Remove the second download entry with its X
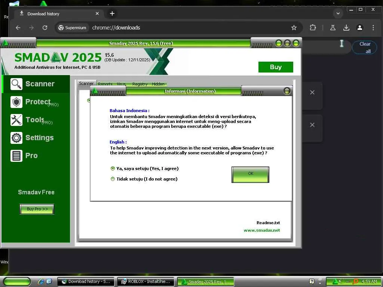This screenshot has height=287, width=383. click(312, 125)
